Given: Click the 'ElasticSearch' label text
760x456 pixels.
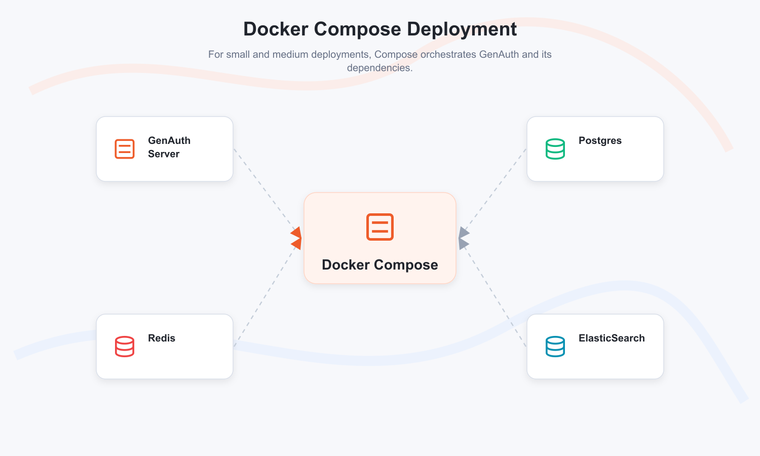Looking at the screenshot, I should 612,338.
